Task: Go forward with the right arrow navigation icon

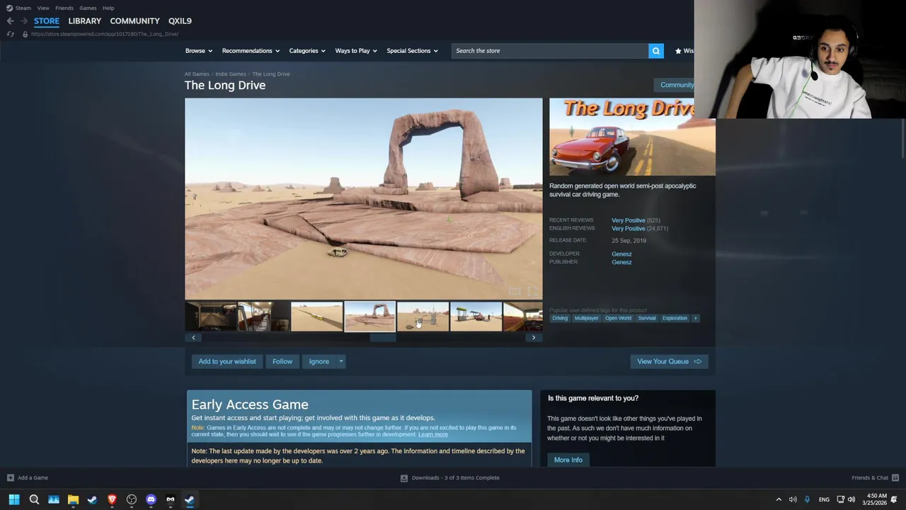Action: pos(24,21)
